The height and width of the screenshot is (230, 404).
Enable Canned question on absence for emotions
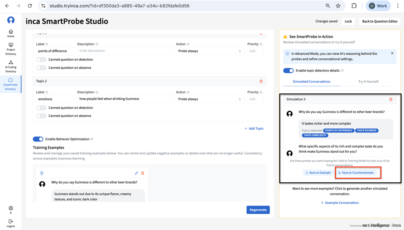(41, 116)
